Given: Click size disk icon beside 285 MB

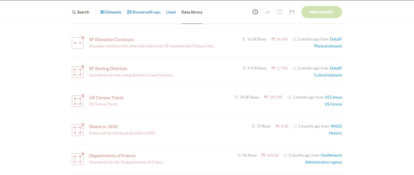Looking at the screenshot, I should (266, 97).
